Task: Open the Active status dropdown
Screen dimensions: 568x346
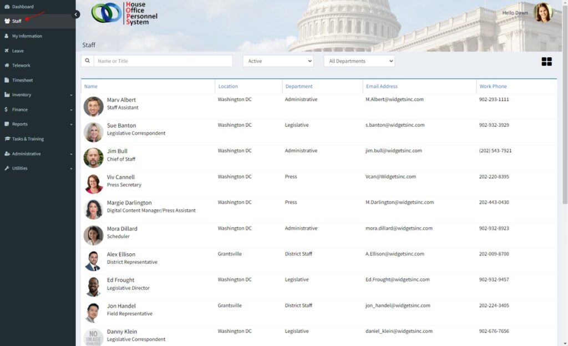Action: point(278,61)
